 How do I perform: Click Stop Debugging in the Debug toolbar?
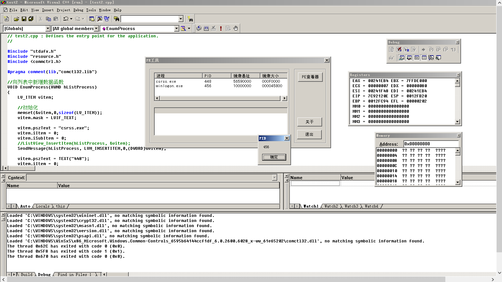399,50
